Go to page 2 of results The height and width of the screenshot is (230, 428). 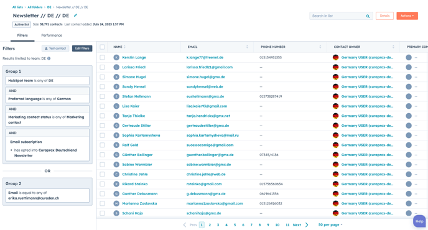tap(210, 225)
